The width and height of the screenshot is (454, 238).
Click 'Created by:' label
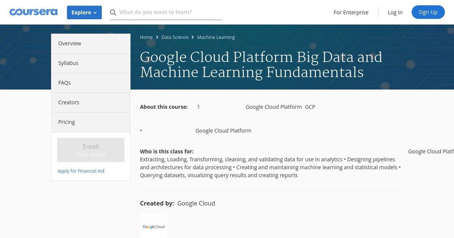(157, 203)
